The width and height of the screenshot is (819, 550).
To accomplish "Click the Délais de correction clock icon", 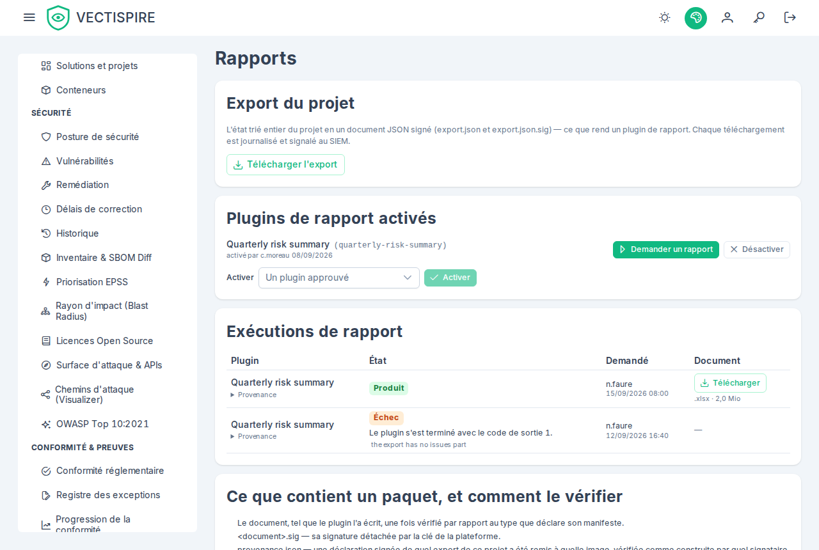I will tap(46, 210).
